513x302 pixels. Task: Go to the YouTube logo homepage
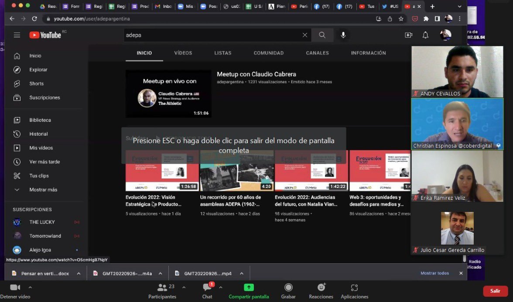[45, 35]
